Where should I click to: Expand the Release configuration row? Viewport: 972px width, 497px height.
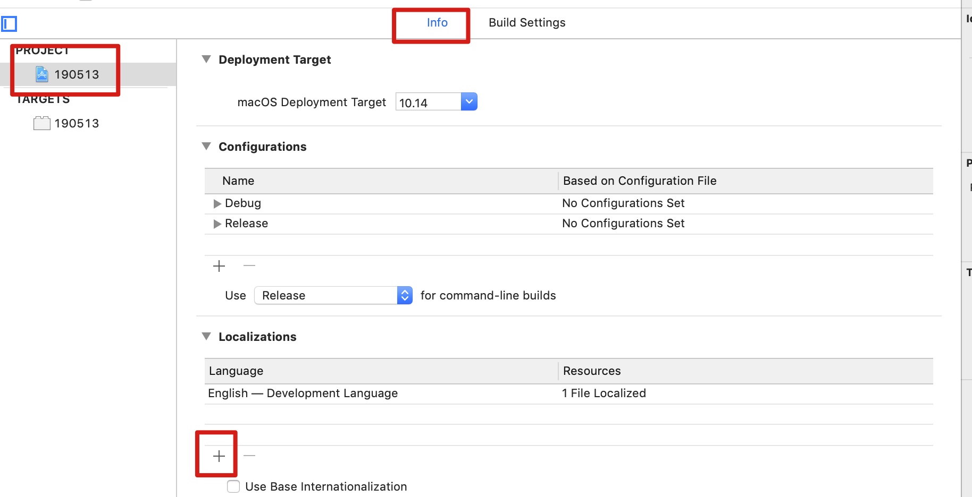click(x=217, y=224)
